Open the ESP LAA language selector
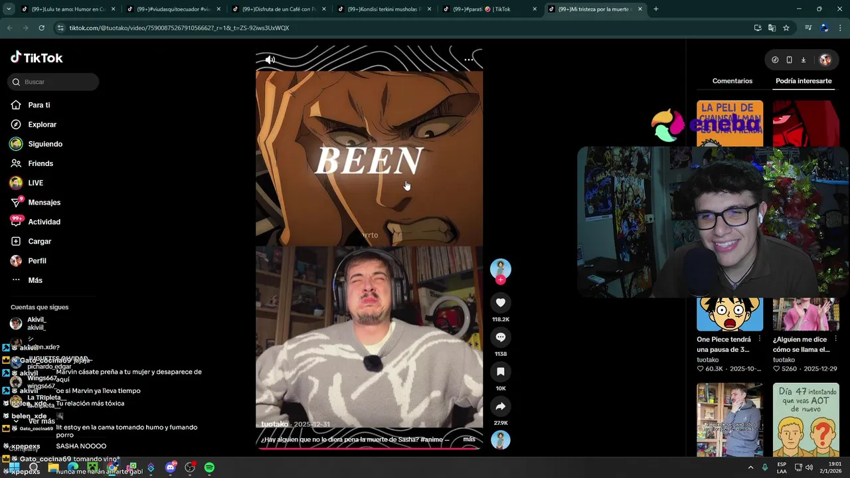850x478 pixels. point(782,467)
